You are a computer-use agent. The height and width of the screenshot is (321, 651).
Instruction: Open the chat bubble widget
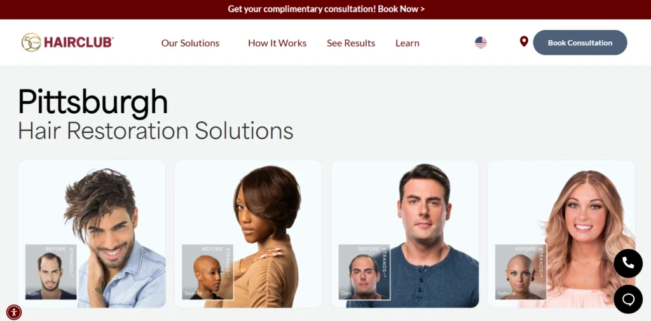[x=627, y=299]
